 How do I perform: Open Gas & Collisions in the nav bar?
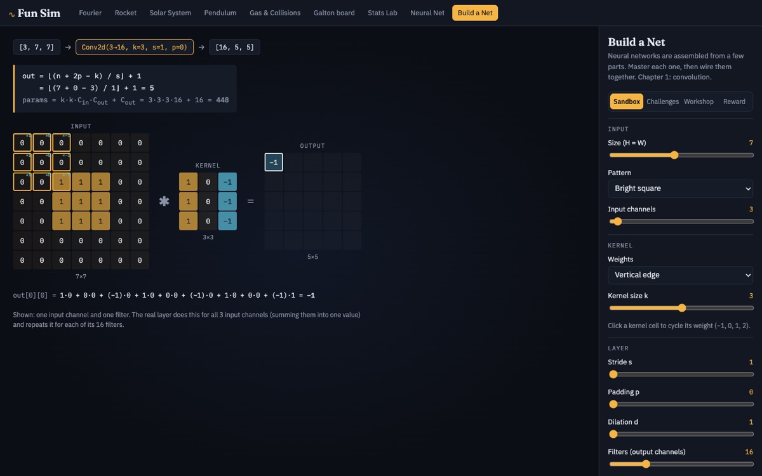coord(275,13)
